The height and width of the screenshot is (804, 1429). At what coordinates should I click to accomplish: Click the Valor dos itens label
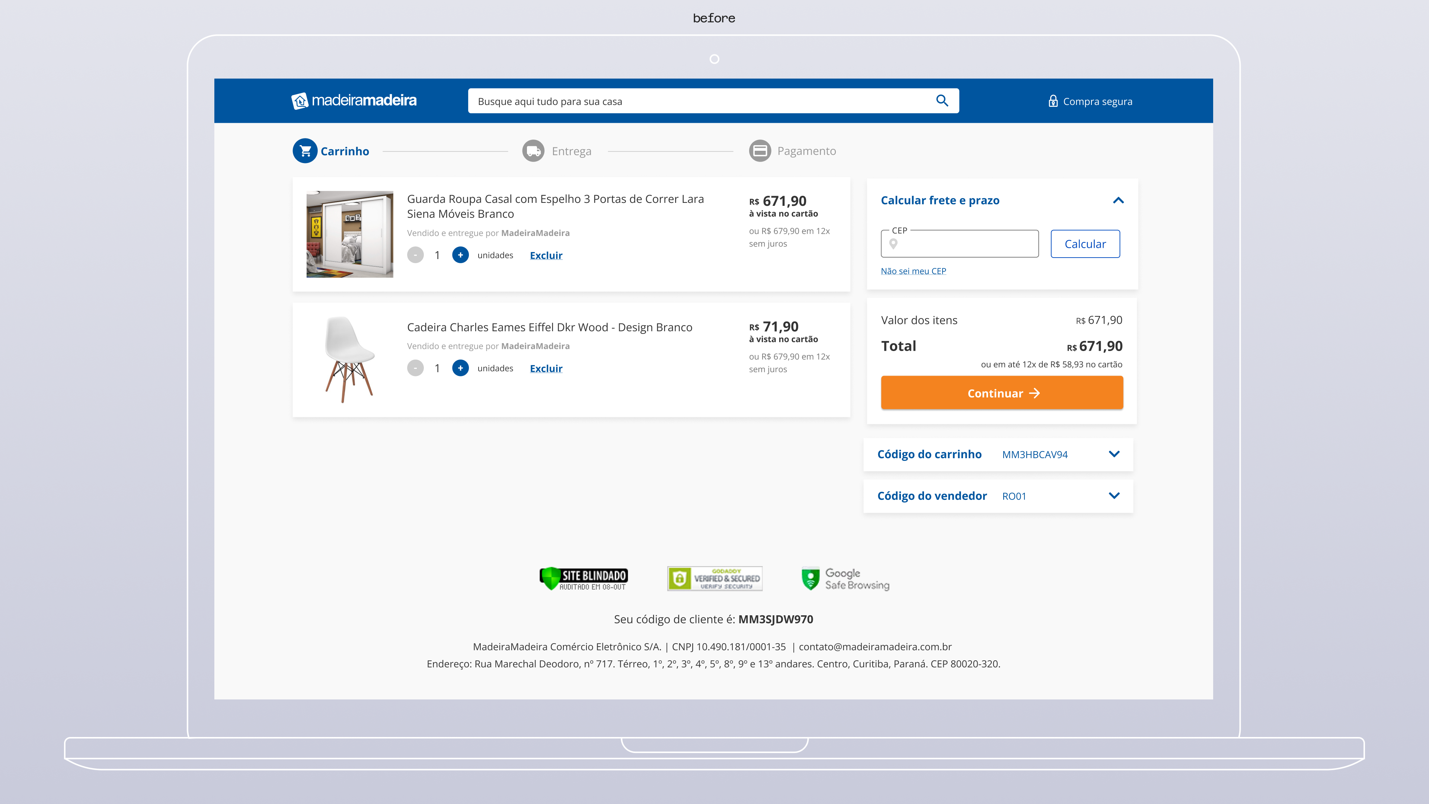coord(919,320)
